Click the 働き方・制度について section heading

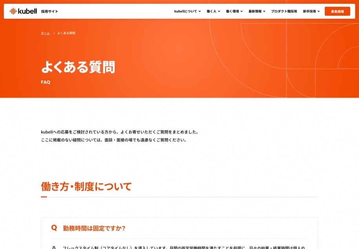coord(86,186)
